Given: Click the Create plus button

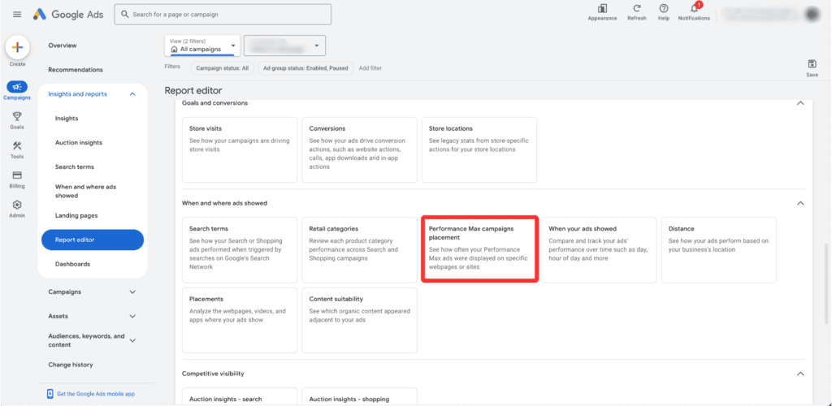Looking at the screenshot, I should (x=17, y=48).
